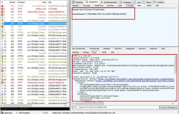Viewport: 179px width, 114px height.
Task: Open the request JSON tab
Action: click(149, 5)
